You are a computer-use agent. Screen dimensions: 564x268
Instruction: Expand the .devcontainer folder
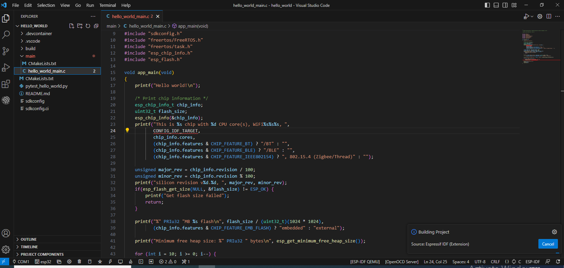coord(57,33)
